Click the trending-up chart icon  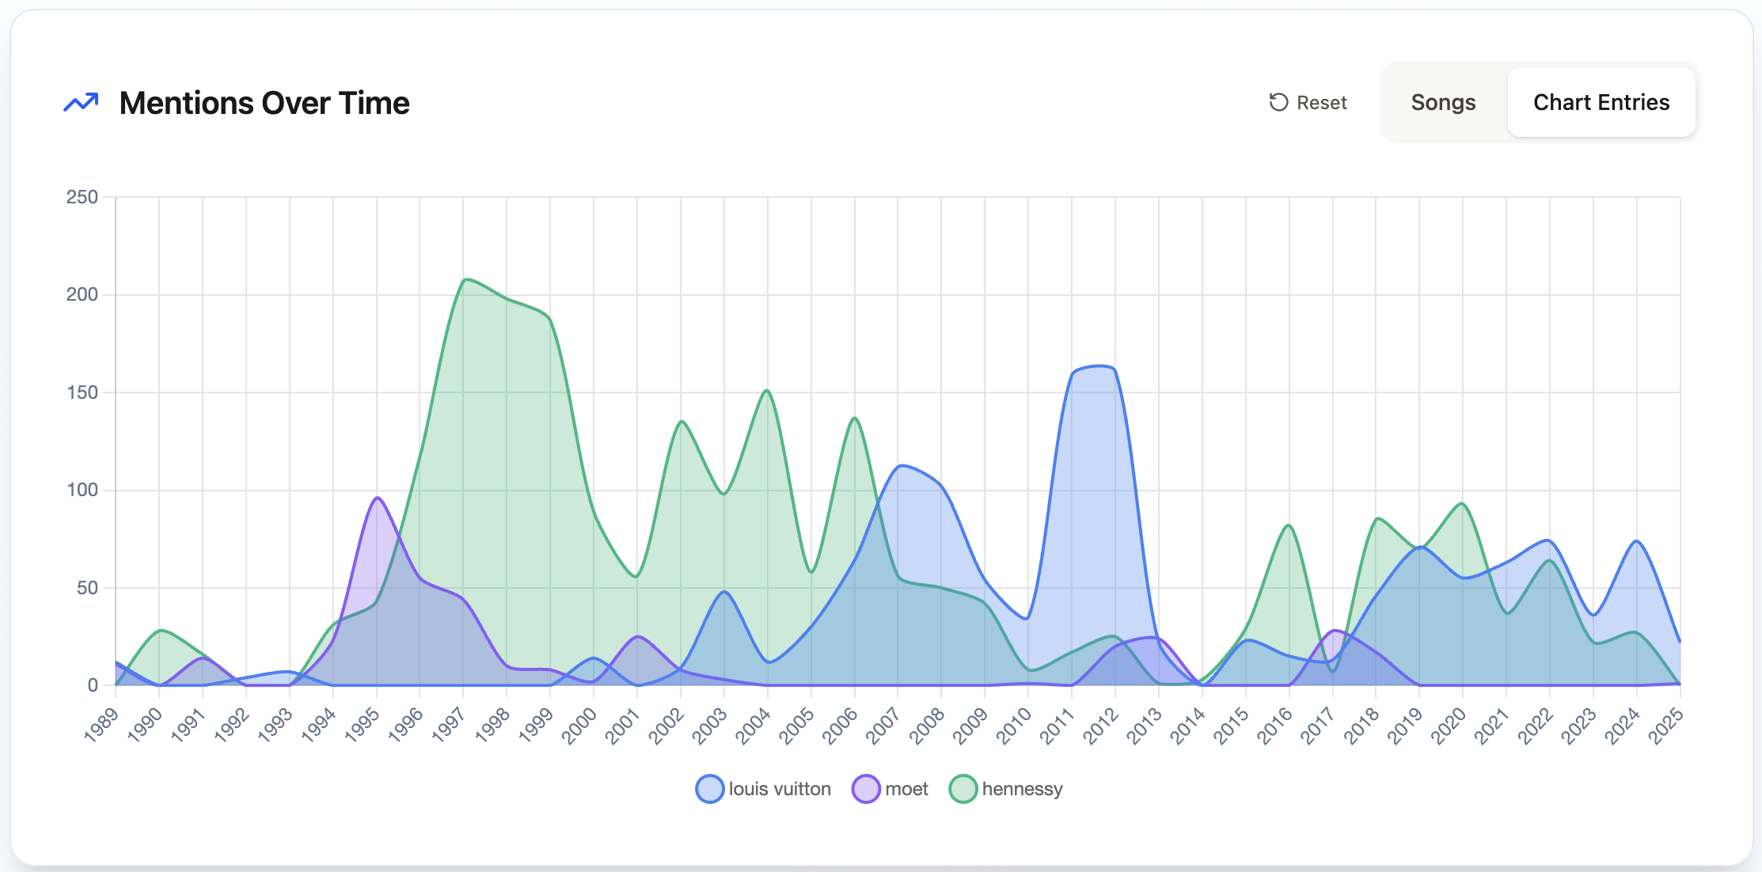[x=81, y=103]
